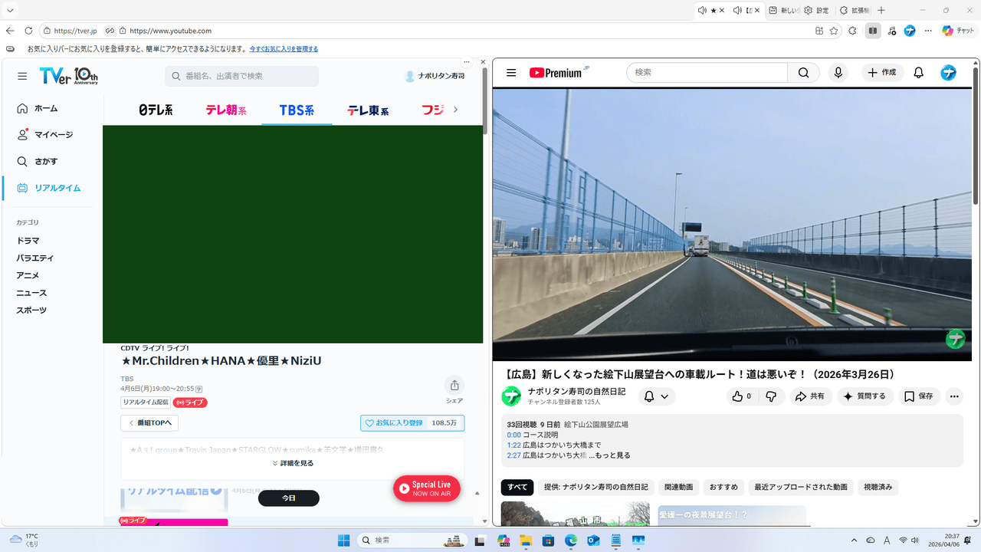The image size is (981, 552).
Task: Click the 質問する button
Action: coord(865,396)
